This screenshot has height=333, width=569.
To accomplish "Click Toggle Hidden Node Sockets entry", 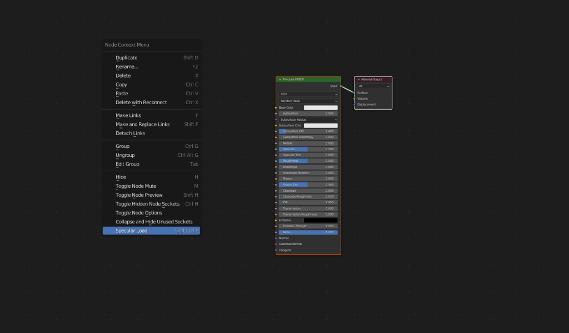I will (147, 204).
